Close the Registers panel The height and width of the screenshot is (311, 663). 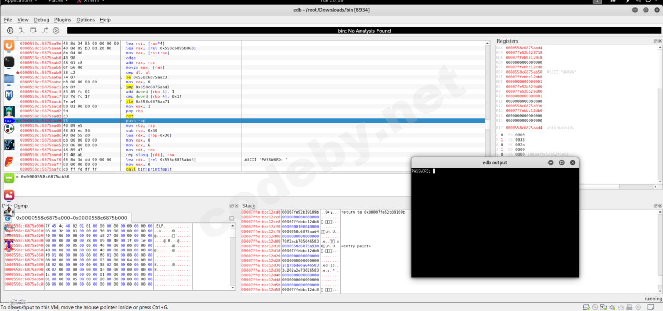[x=660, y=41]
